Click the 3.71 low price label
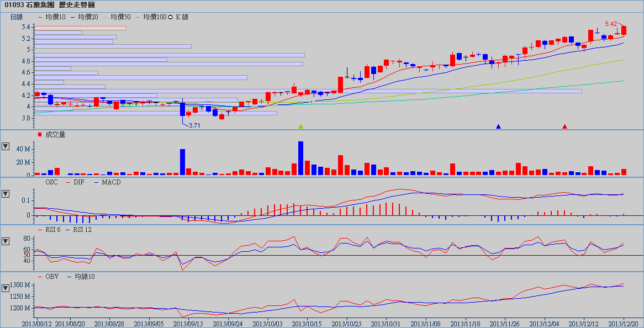The image size is (644, 328). (194, 125)
